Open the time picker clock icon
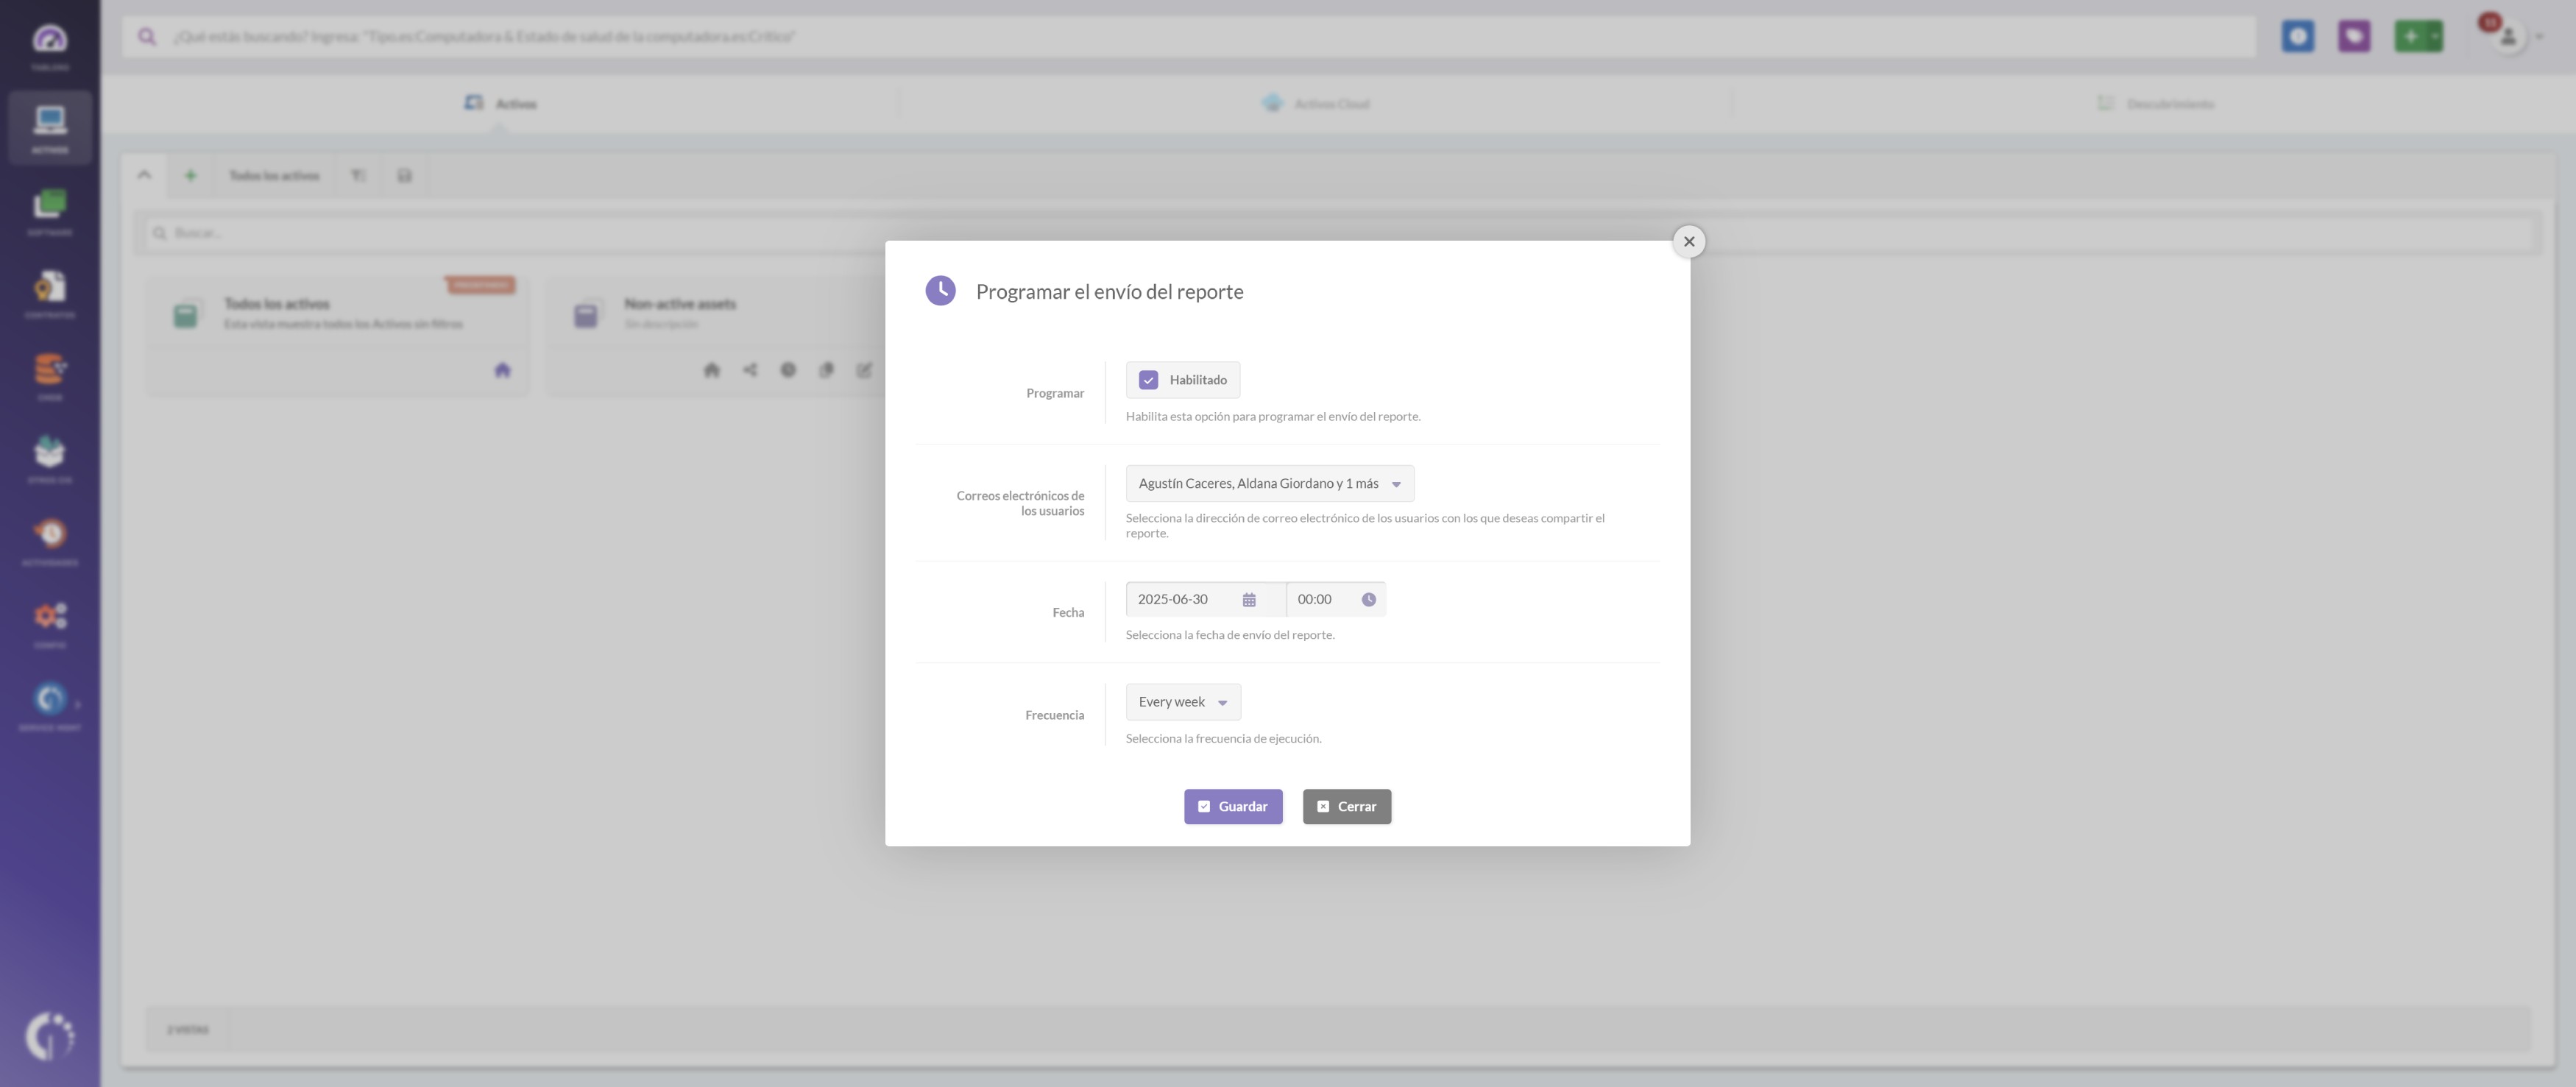 [1368, 600]
